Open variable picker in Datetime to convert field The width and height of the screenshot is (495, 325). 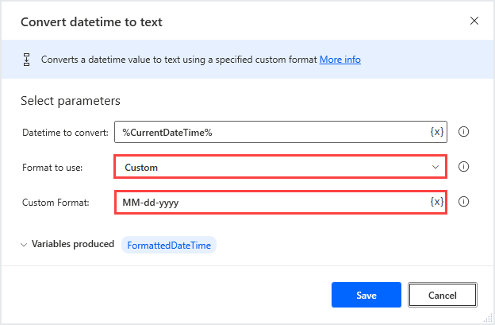click(436, 132)
